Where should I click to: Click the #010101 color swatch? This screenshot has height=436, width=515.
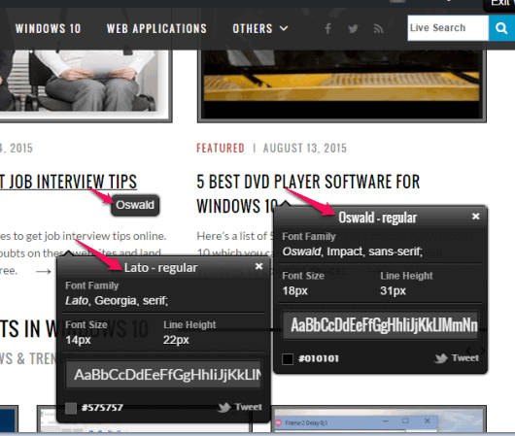coord(288,358)
